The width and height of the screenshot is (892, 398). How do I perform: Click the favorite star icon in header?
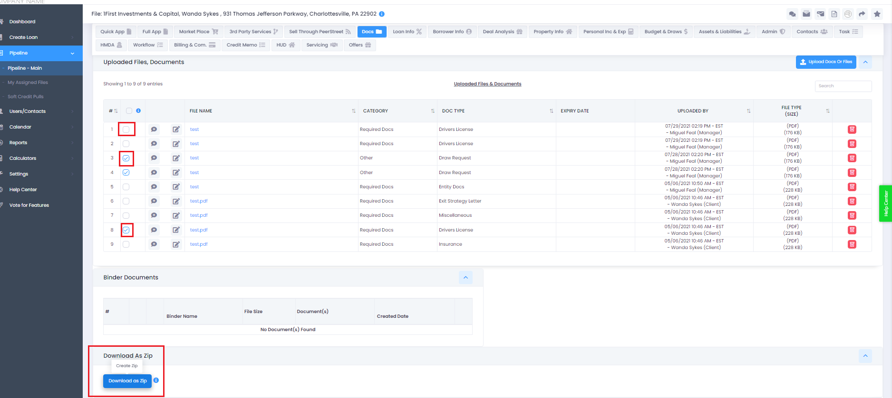tap(877, 14)
